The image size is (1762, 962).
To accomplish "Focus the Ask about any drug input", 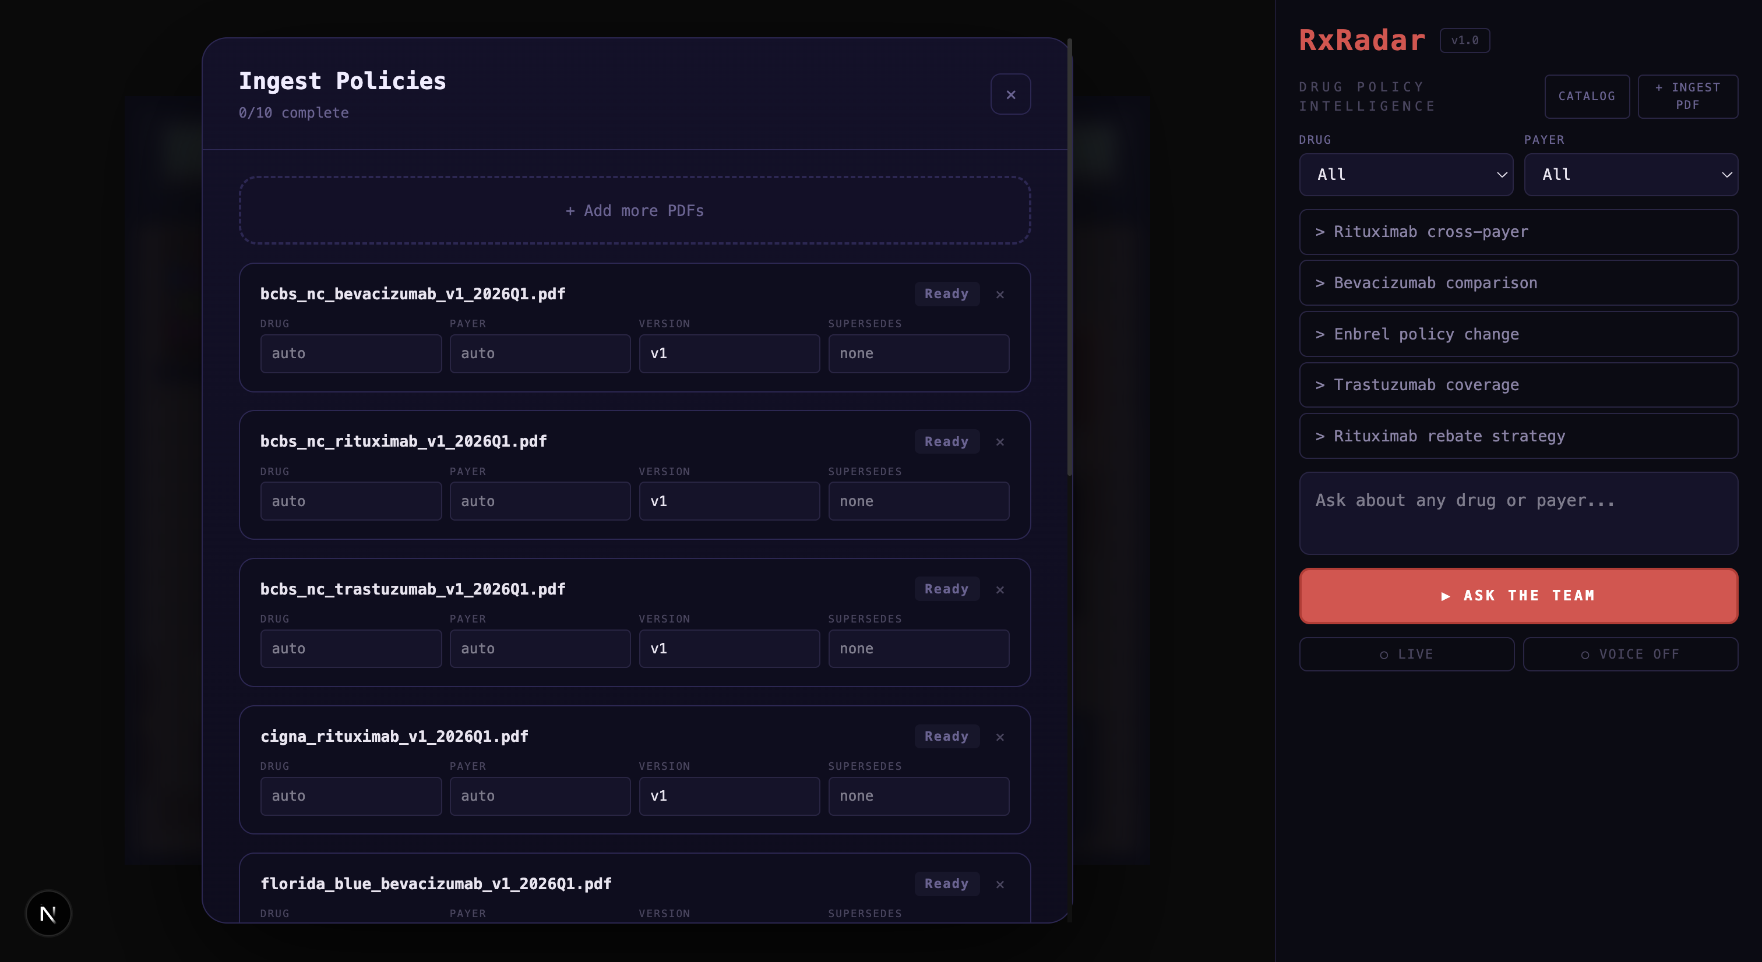I will (1518, 513).
